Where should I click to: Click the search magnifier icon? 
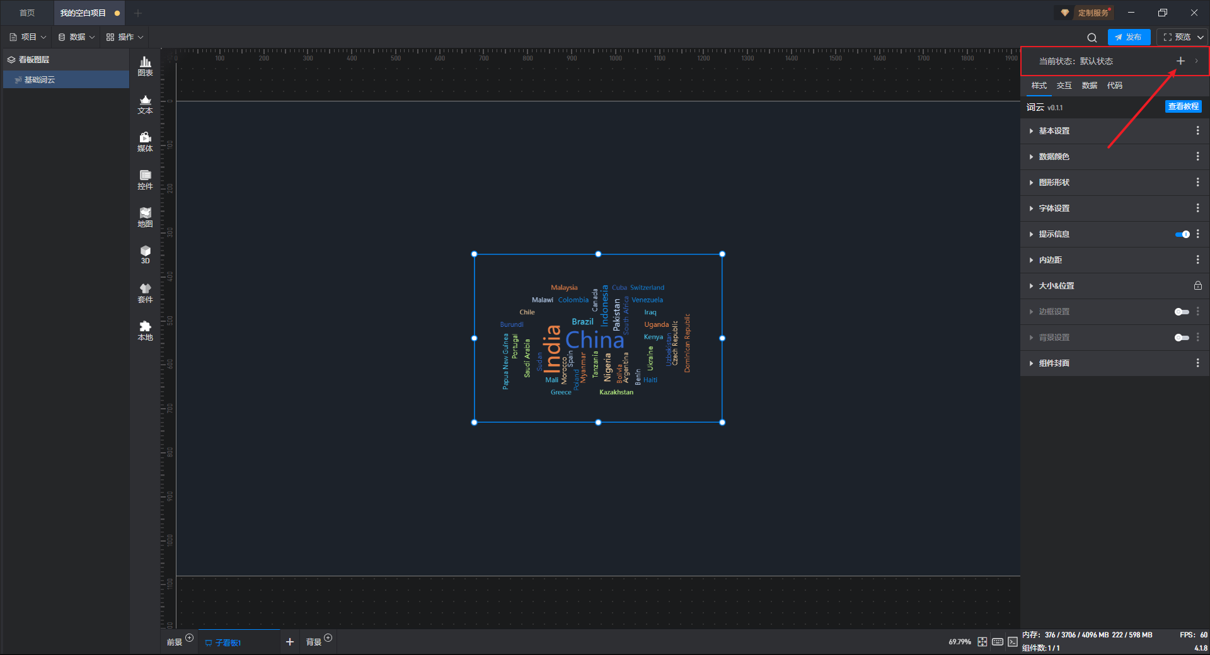(1092, 37)
